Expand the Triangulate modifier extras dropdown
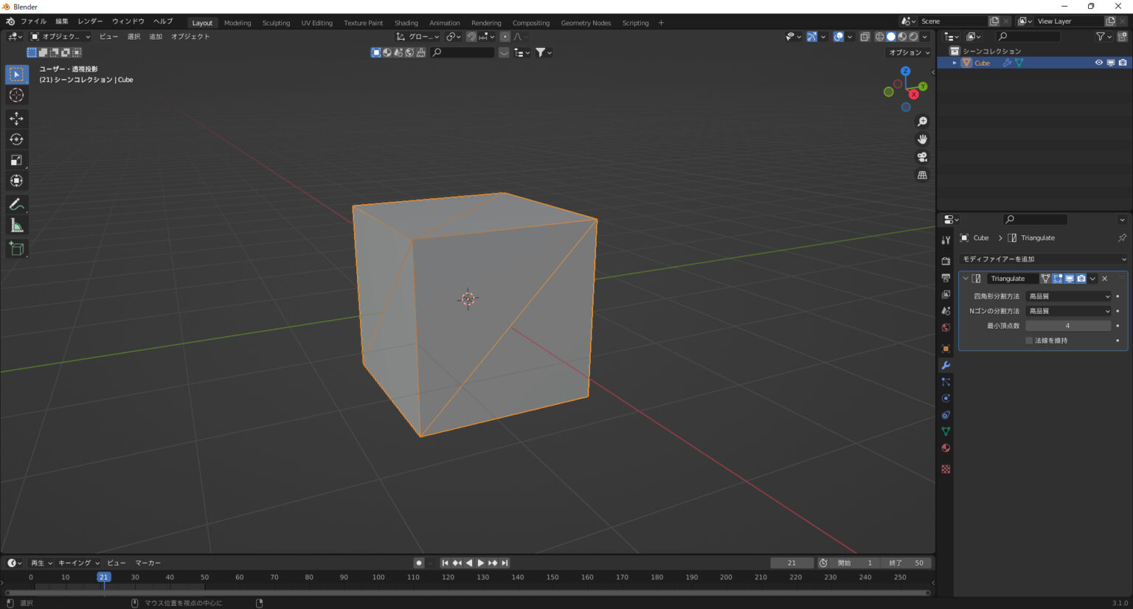The image size is (1133, 609). (1092, 278)
